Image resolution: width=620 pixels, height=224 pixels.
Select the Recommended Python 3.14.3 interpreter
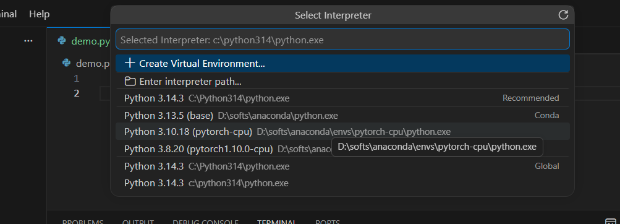tap(342, 98)
